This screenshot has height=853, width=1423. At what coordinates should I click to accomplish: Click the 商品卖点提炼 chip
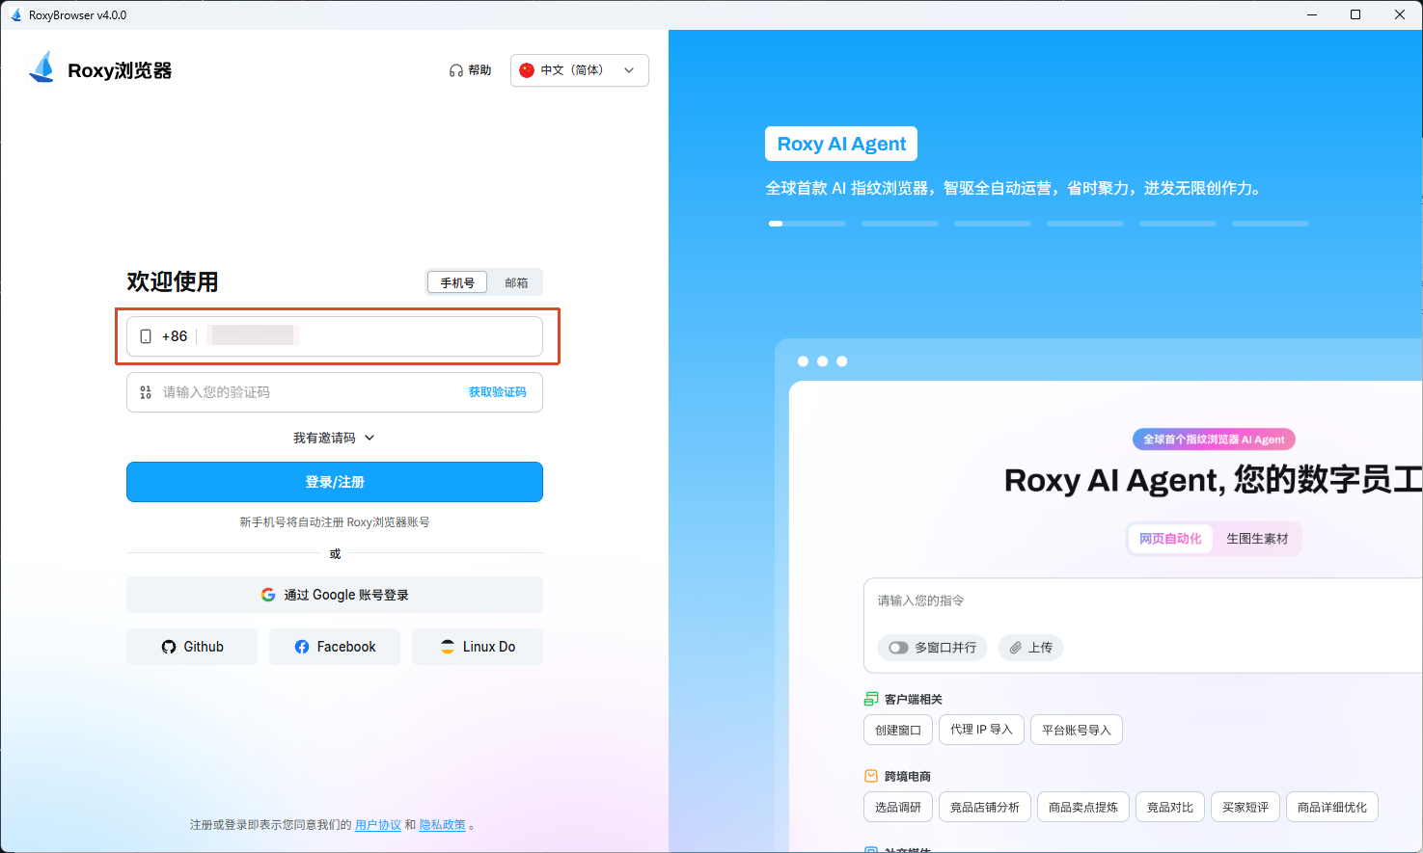[x=1083, y=807]
